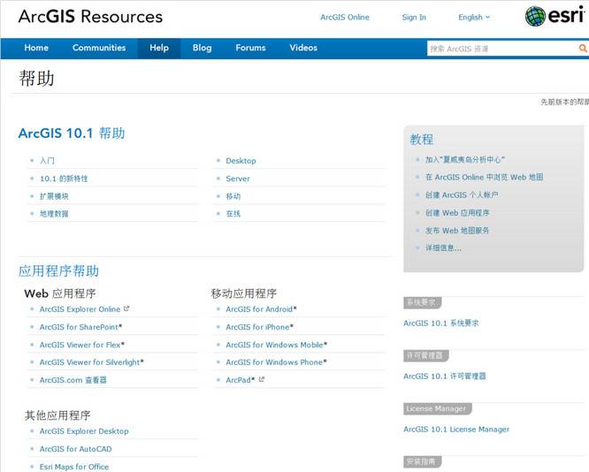Open the ArcGIS for Windows Phone link
Image resolution: width=589 pixels, height=472 pixels.
pyautogui.click(x=274, y=362)
